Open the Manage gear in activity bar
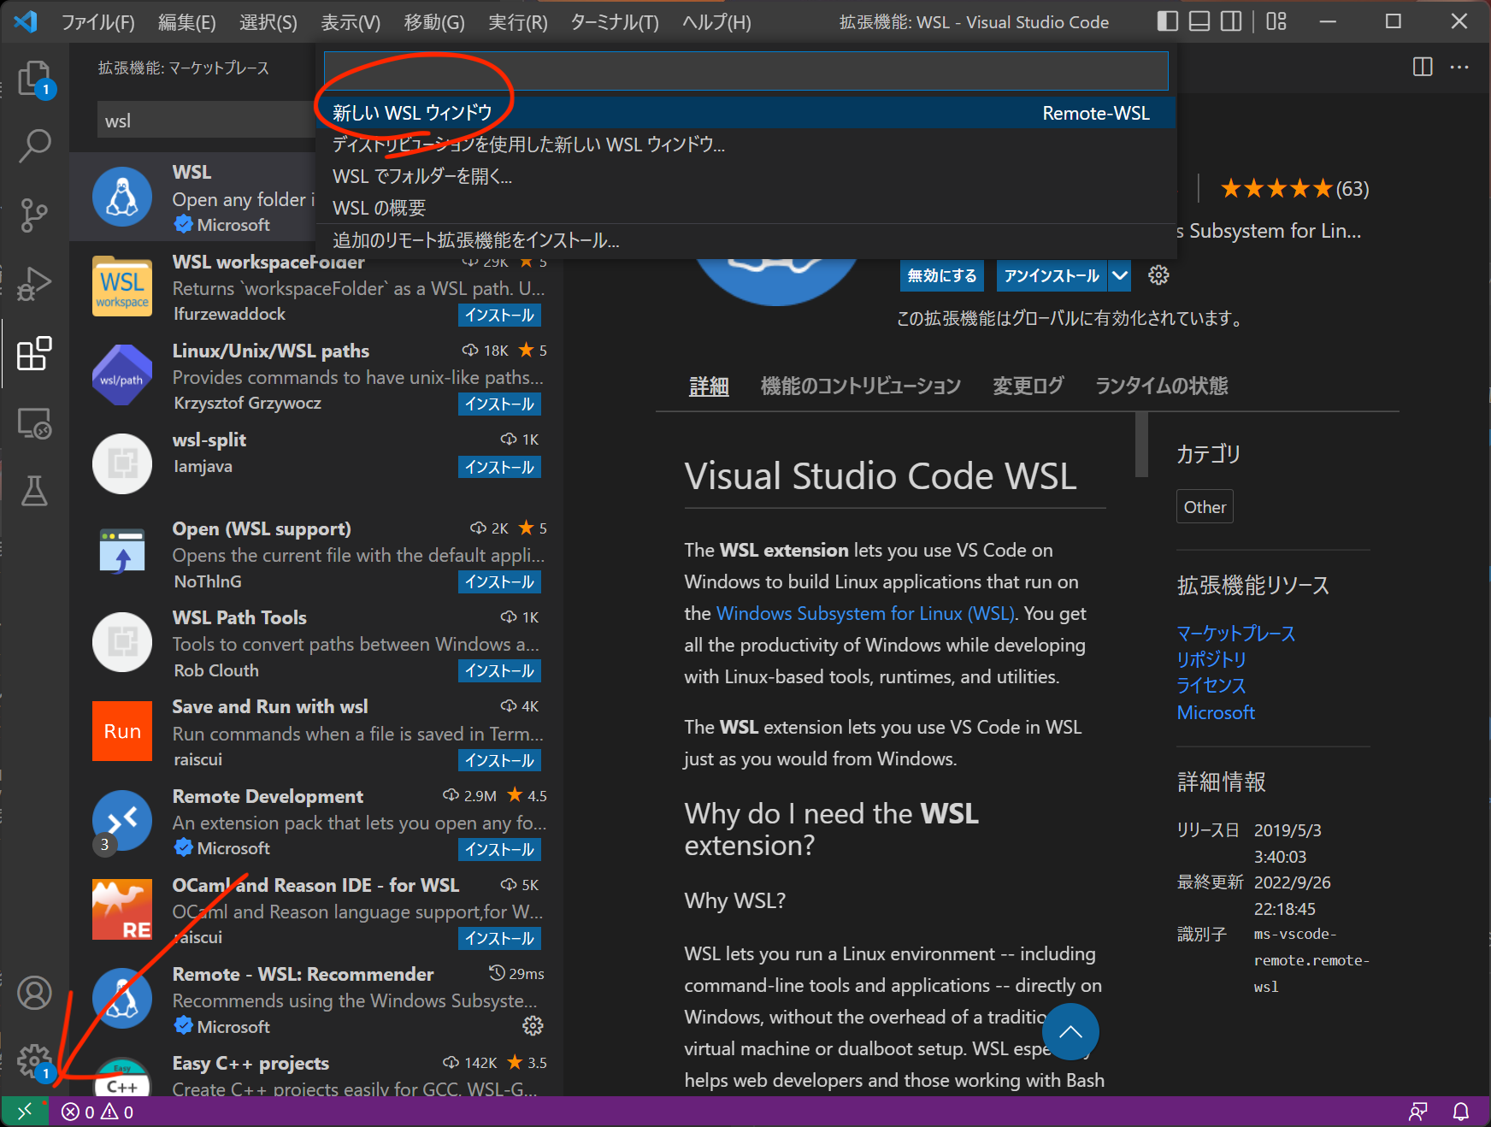The width and height of the screenshot is (1491, 1127). pos(34,1061)
